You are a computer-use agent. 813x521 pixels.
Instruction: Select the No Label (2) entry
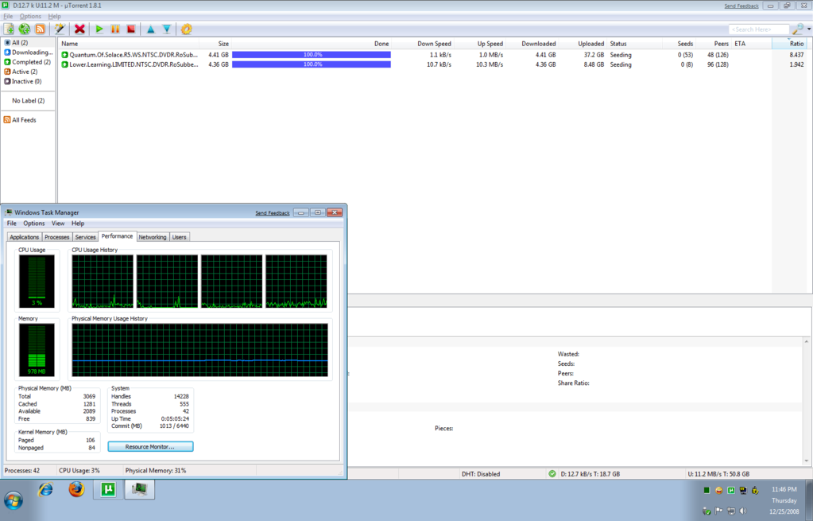pyautogui.click(x=28, y=101)
